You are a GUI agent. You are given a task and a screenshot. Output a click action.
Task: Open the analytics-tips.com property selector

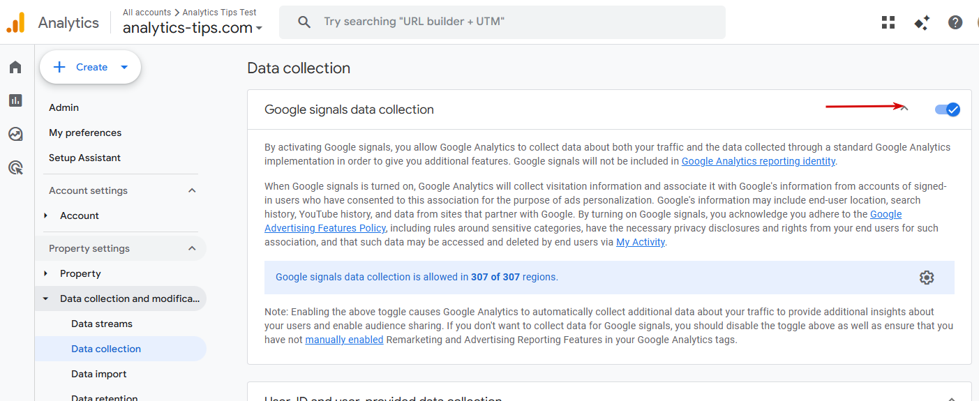193,28
